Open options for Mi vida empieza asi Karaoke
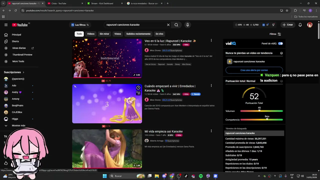Screen dimensions: 320x180 211,131
